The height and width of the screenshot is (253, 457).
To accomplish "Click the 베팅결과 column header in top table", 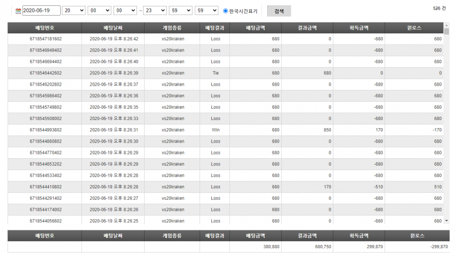I will pyautogui.click(x=215, y=28).
